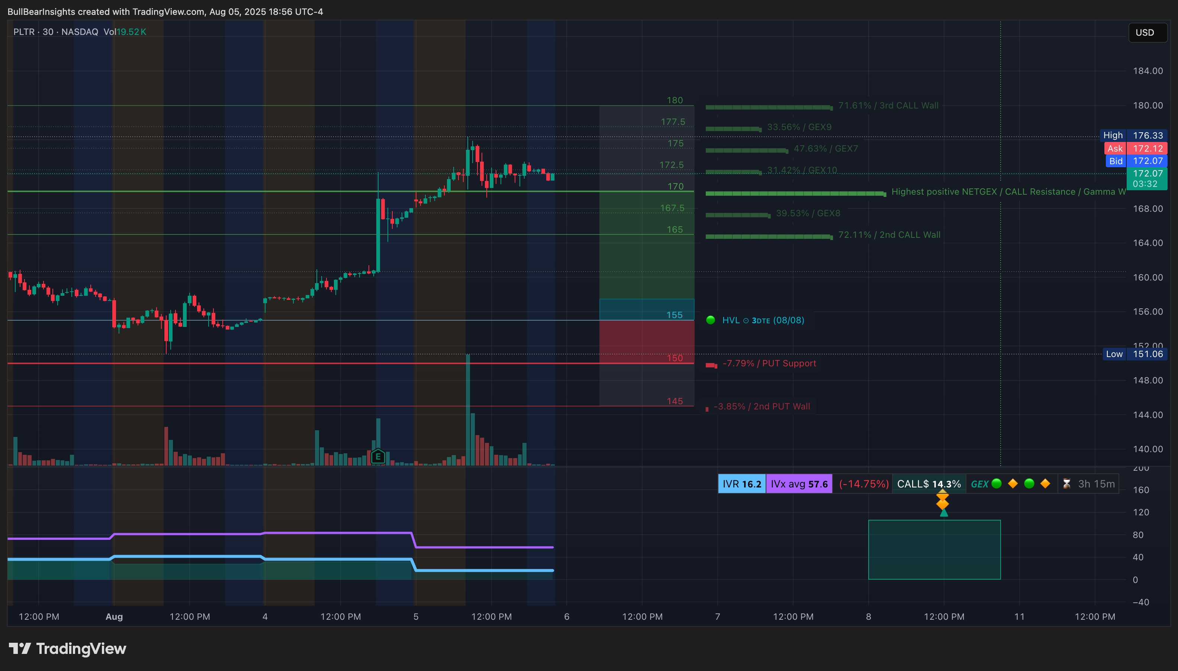1178x671 pixels.
Task: Click the 140.00 price axis label
Action: coord(1148,449)
